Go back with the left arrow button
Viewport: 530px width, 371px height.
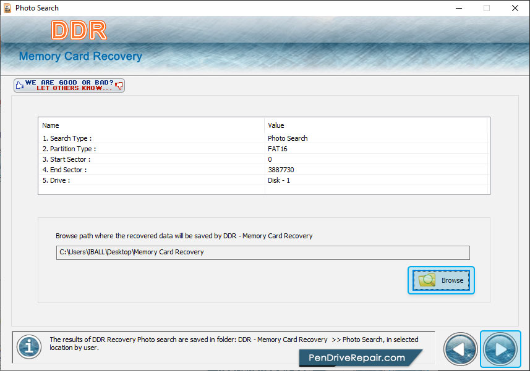click(460, 349)
